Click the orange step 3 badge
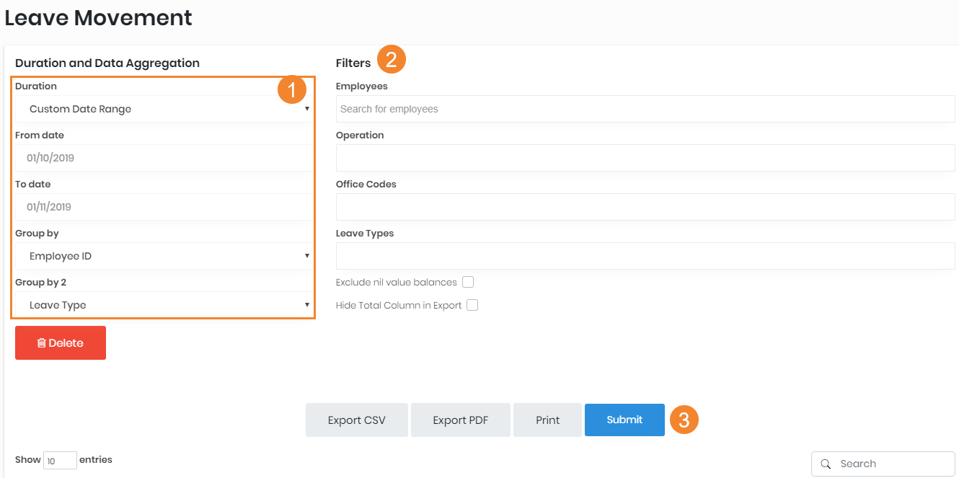 (684, 420)
